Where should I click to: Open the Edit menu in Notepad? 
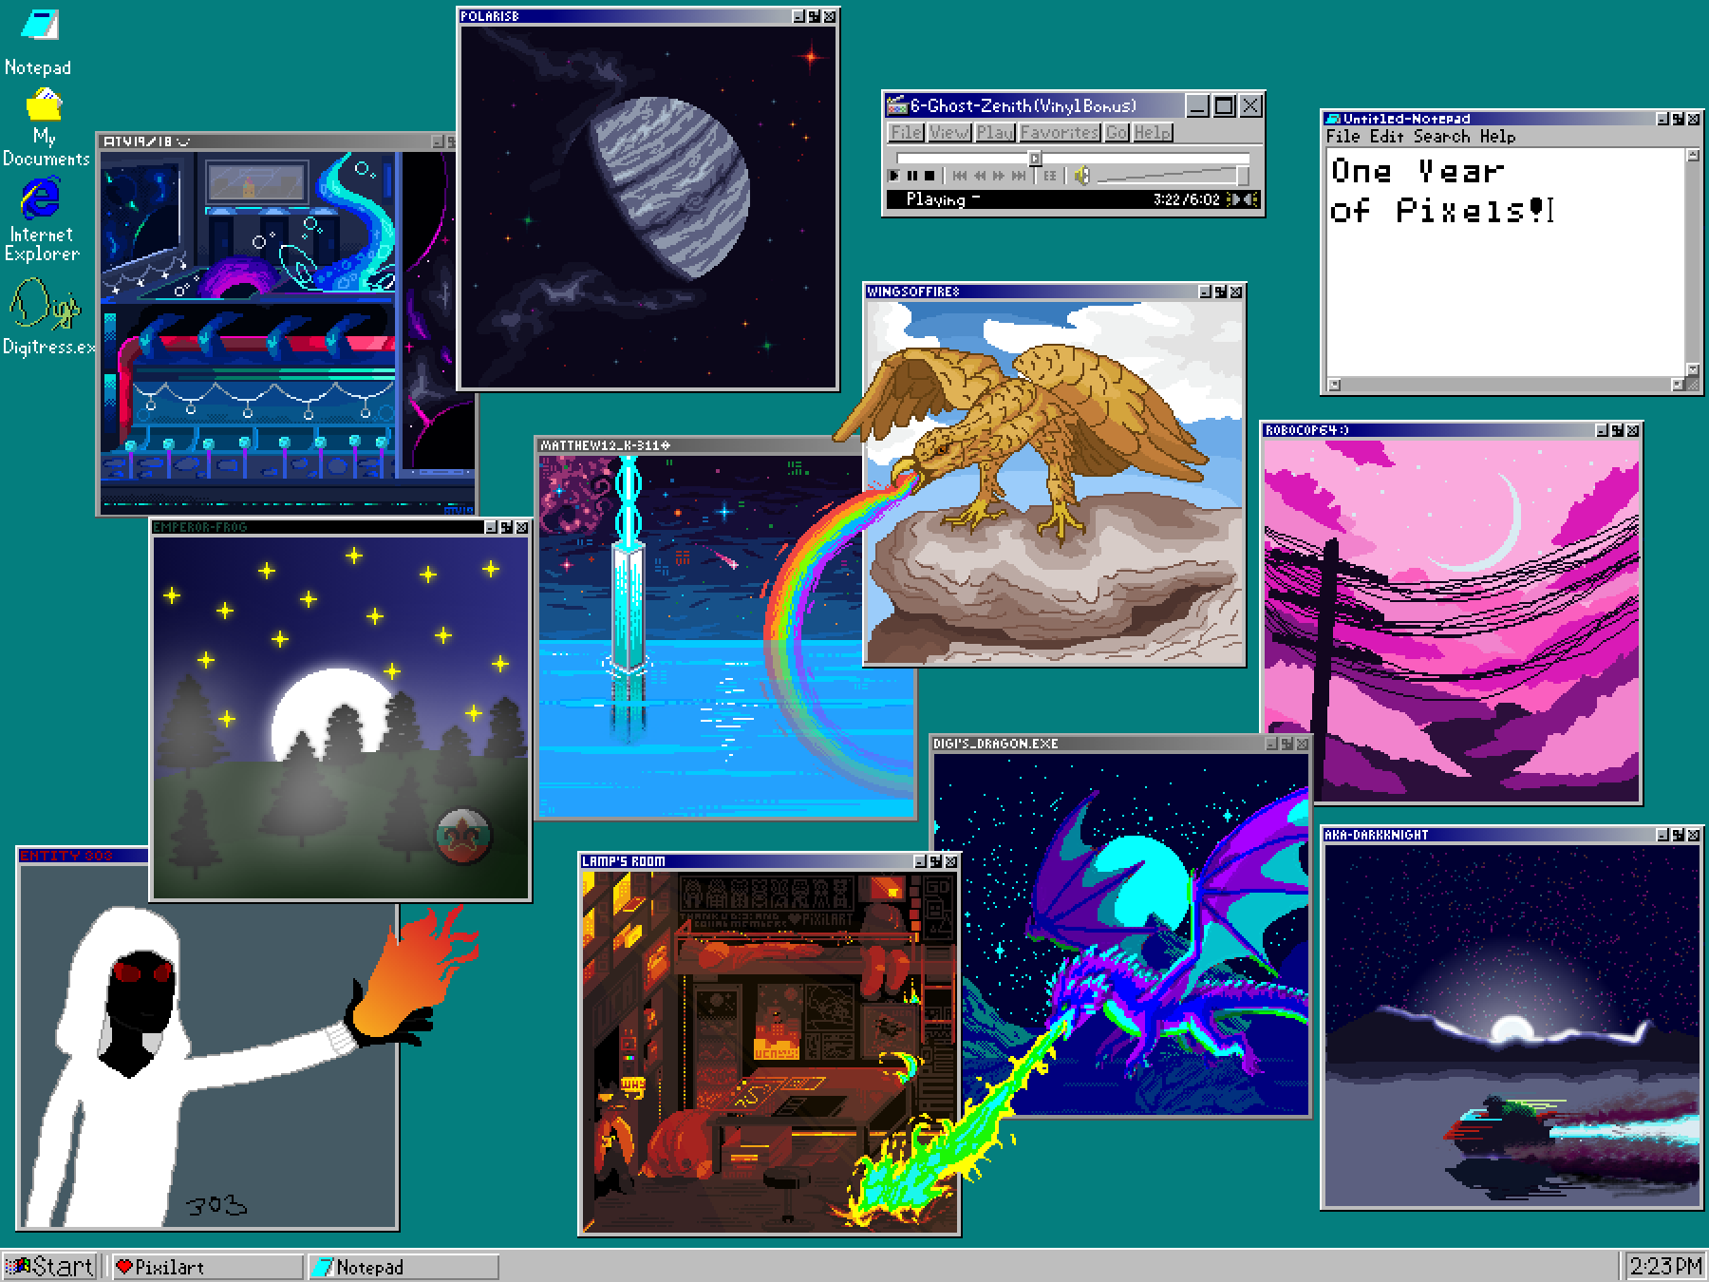[1386, 137]
